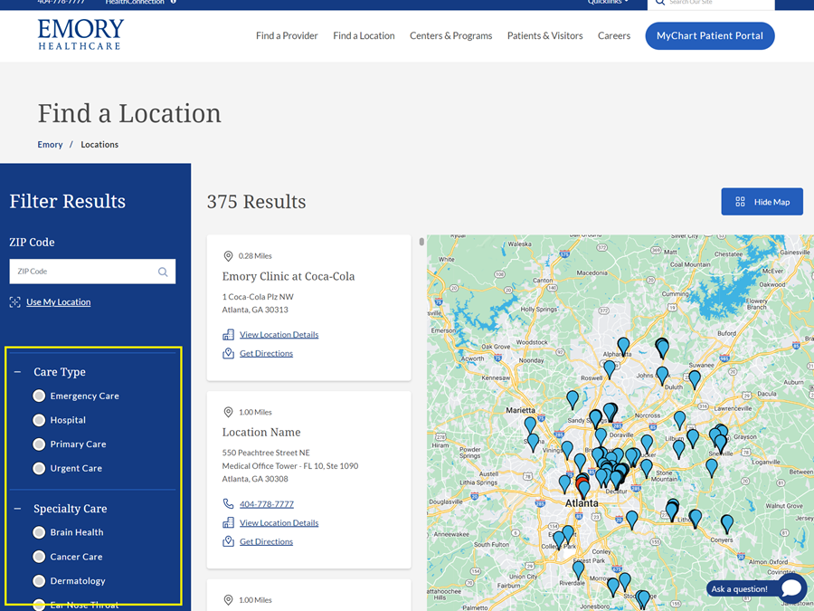Click the pin icon beside 0.28 Miles

pyautogui.click(x=228, y=255)
